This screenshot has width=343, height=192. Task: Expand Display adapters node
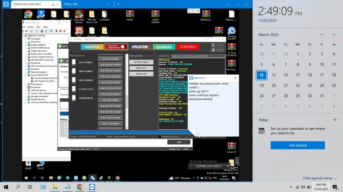point(25,44)
